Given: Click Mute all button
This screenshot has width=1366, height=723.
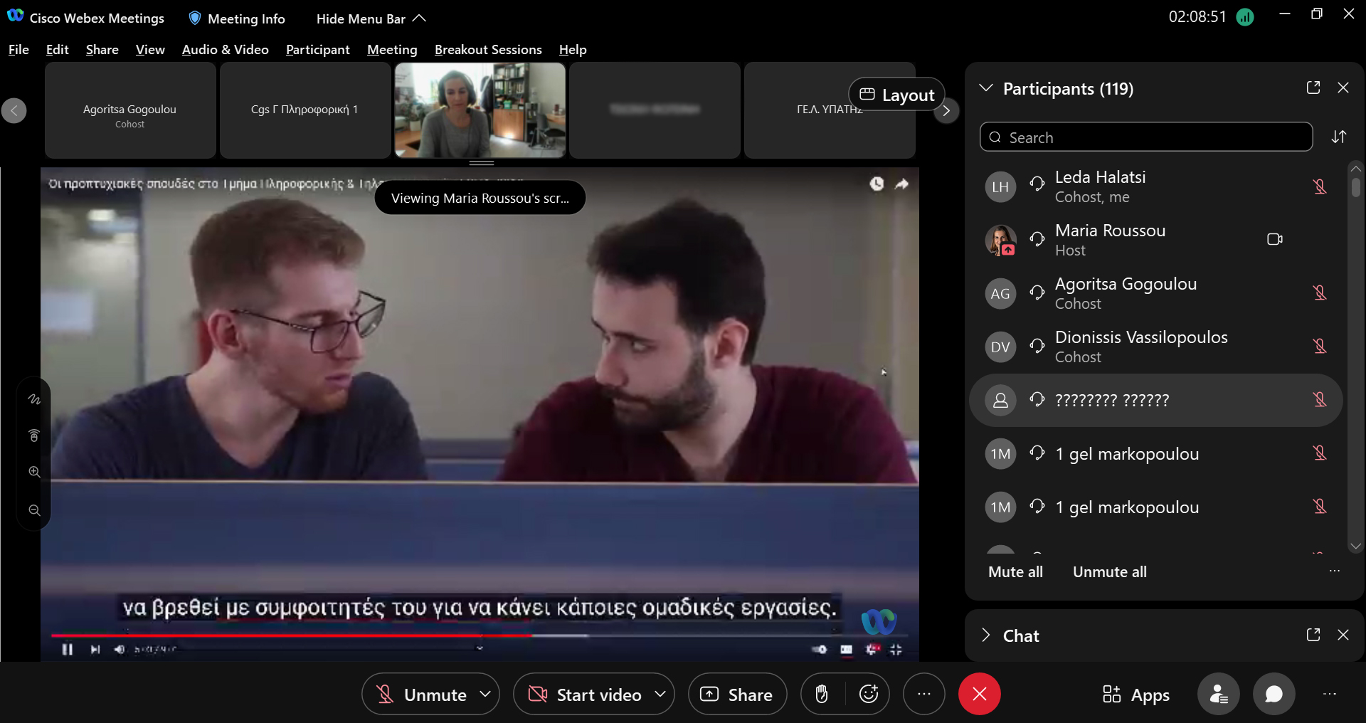Looking at the screenshot, I should [x=1015, y=571].
